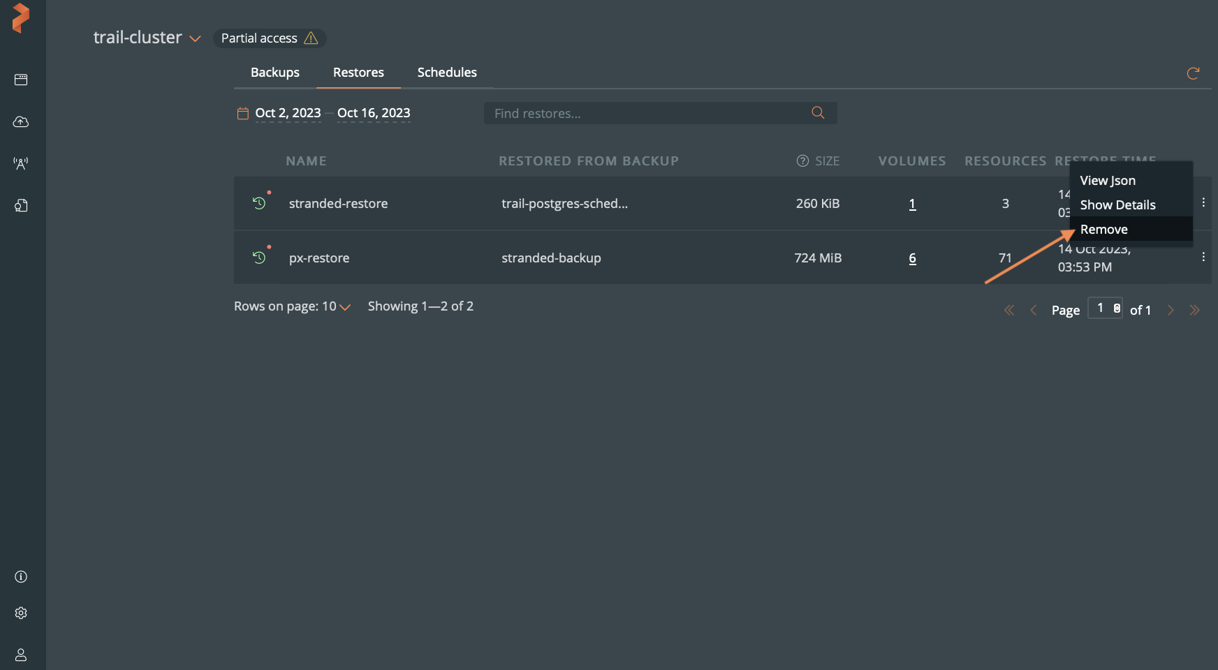The width and height of the screenshot is (1218, 670).
Task: Choose Show Details in context menu
Action: tap(1117, 205)
